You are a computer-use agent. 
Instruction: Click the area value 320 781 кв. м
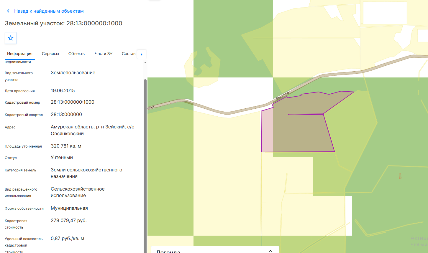pyautogui.click(x=66, y=146)
